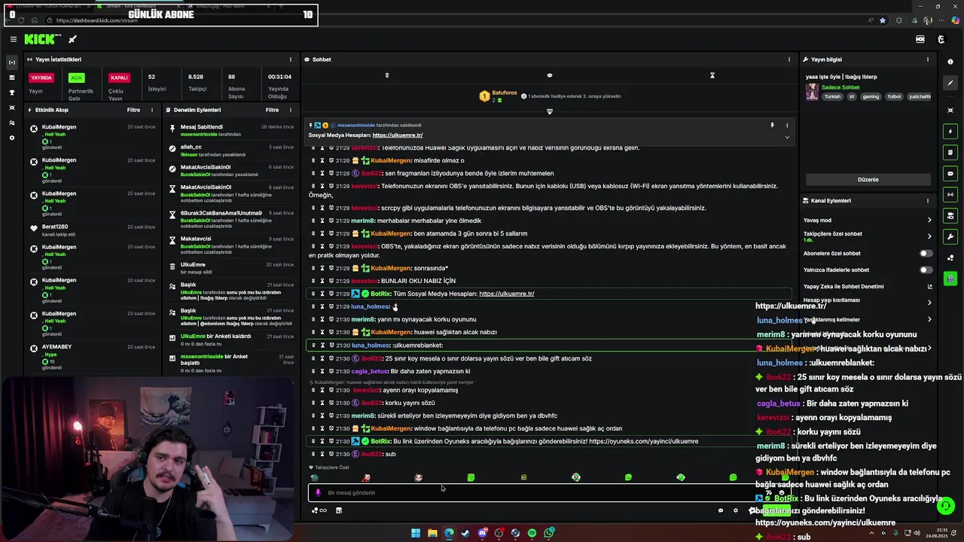
Task: Click the gaming stream tag
Action: click(x=871, y=97)
